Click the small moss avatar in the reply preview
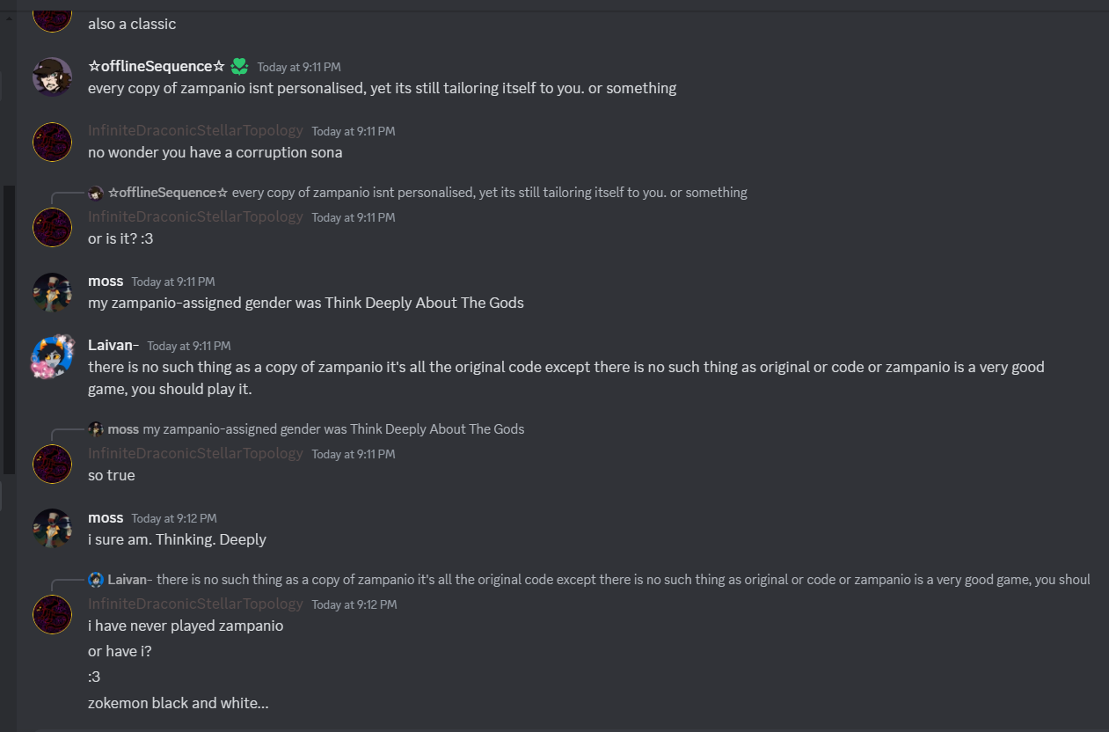Screen dimensions: 1109x732 pyautogui.click(x=96, y=429)
